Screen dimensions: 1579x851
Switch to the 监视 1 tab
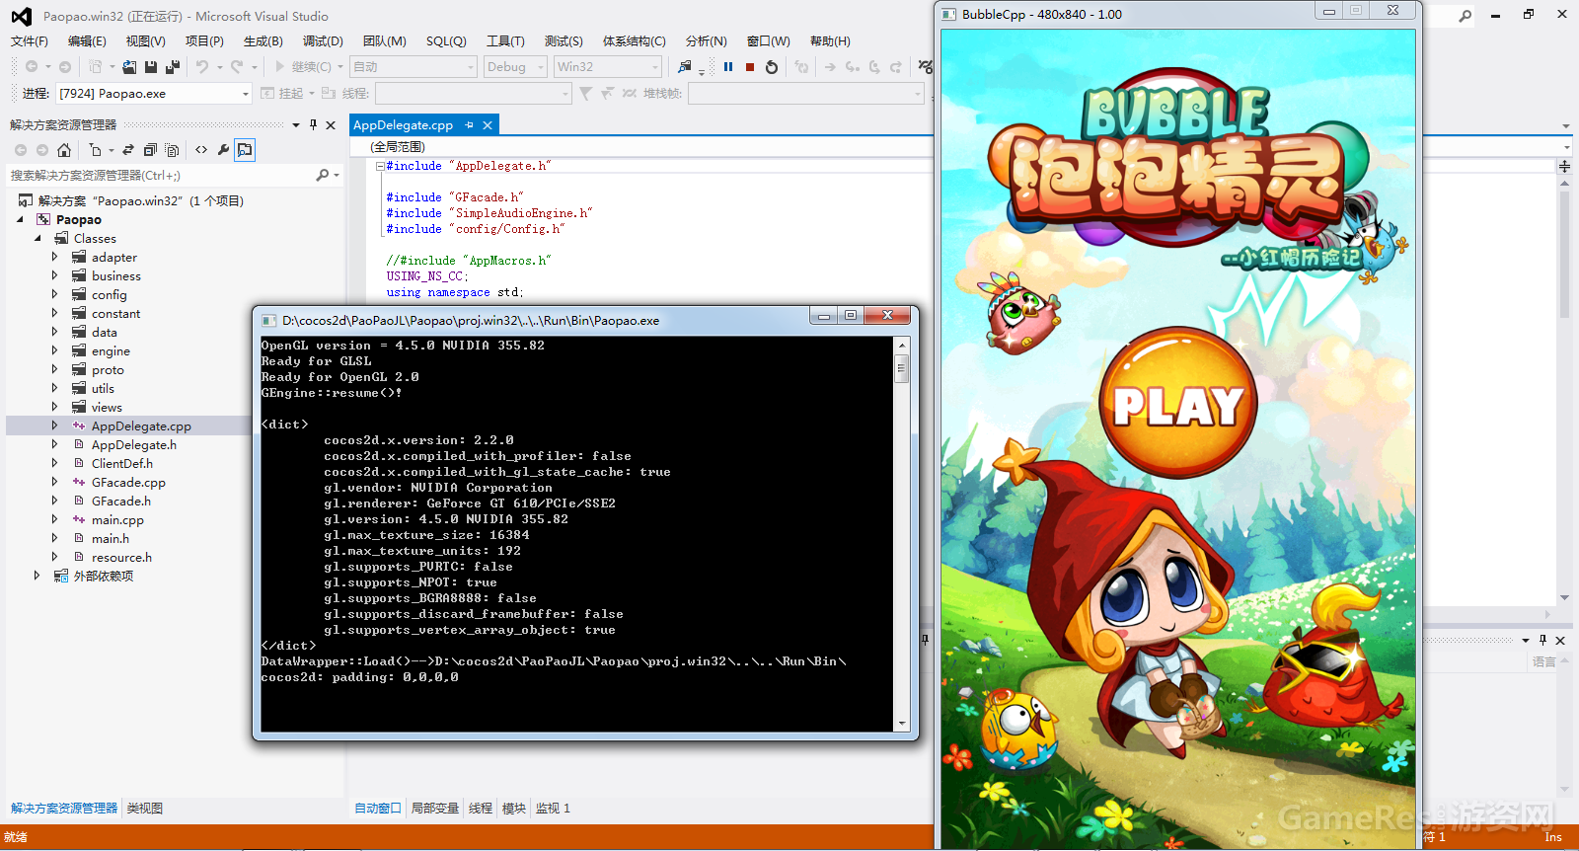coord(553,808)
